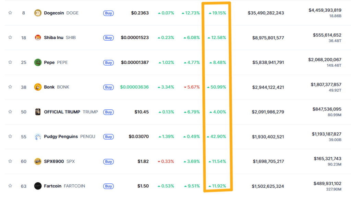Click the OFFICIAL TRUMP coin logo
Image resolution: width=351 pixels, height=197 pixels.
coord(38,112)
